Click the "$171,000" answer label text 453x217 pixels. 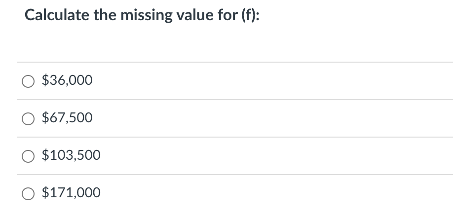coord(71,192)
